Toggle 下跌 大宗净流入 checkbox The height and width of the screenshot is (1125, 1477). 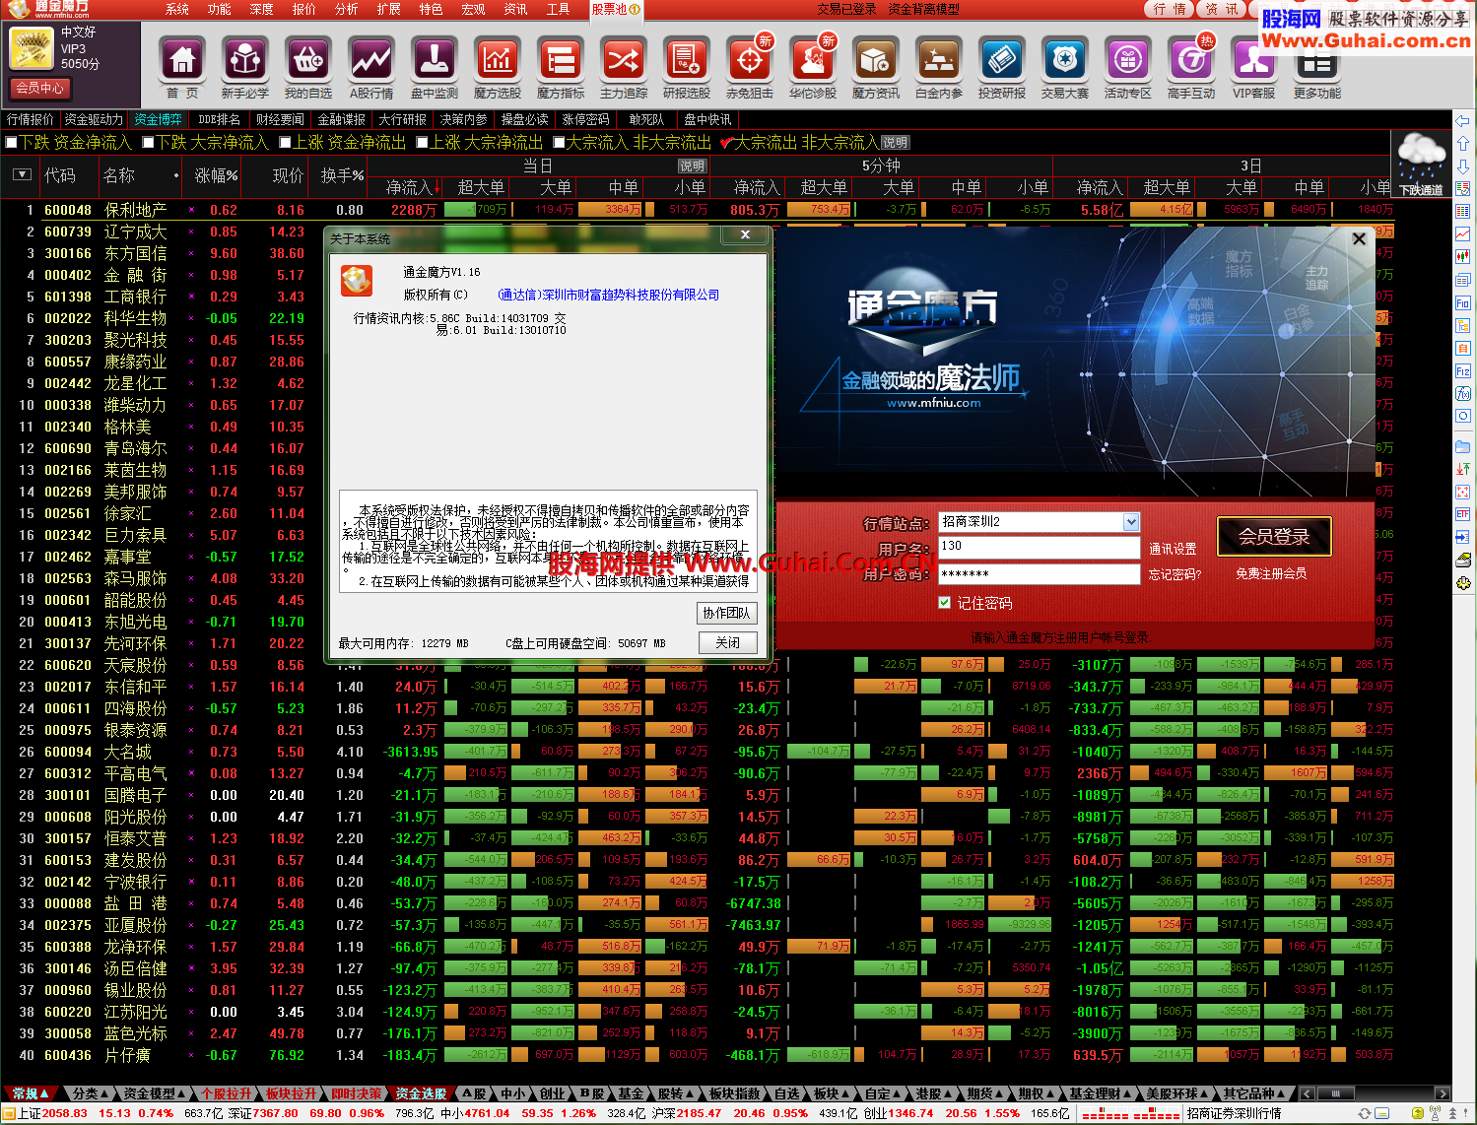coord(149,143)
